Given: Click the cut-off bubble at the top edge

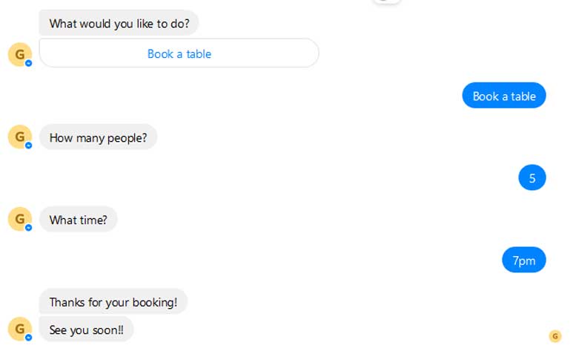Looking at the screenshot, I should click(385, 1).
